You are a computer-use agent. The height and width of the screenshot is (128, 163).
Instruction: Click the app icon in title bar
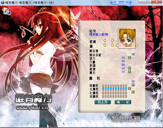click(3, 2)
